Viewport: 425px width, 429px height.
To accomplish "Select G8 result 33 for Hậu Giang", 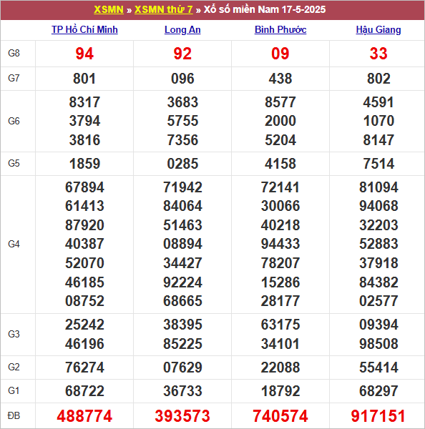I will tap(378, 54).
